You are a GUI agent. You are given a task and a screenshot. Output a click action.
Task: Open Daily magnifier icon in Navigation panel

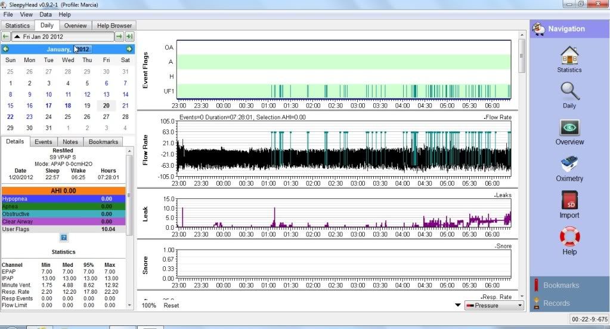click(569, 91)
